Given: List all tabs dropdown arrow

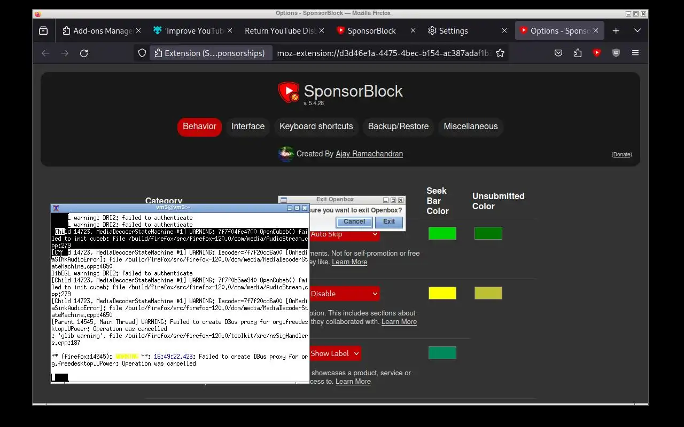Looking at the screenshot, I should 638,31.
